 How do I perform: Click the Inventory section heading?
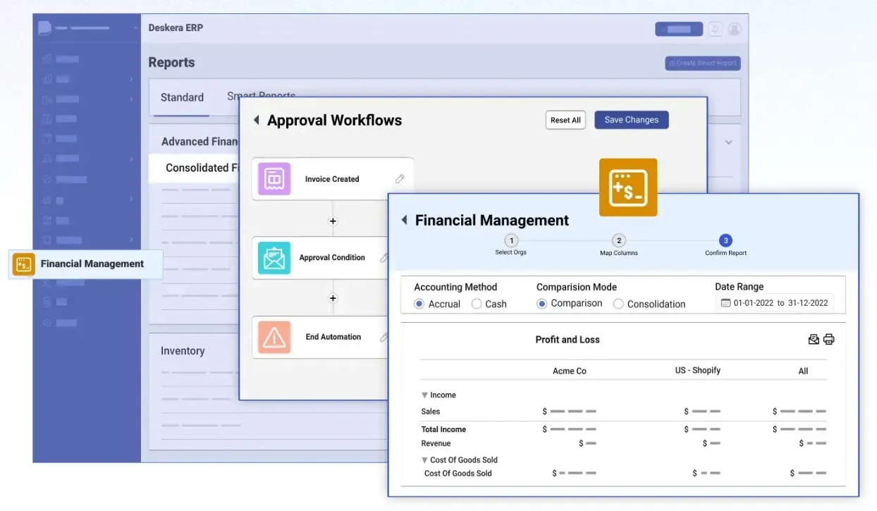tap(183, 351)
